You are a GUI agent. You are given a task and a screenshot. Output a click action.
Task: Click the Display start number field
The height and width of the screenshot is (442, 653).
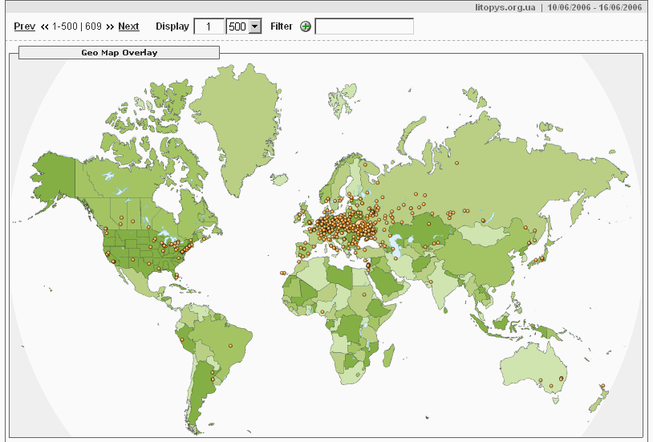click(x=209, y=26)
